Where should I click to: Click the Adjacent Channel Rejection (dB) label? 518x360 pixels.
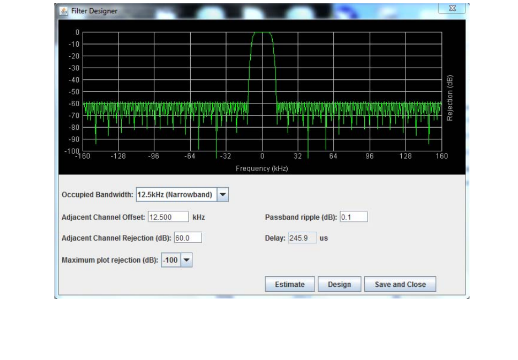(x=116, y=238)
